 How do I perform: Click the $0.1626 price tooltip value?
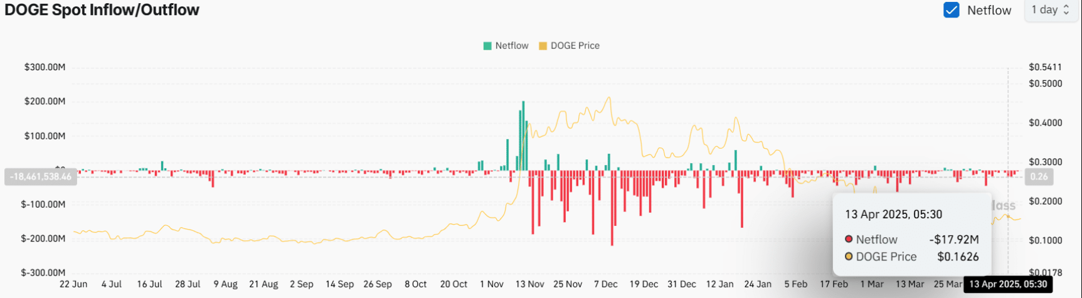pyautogui.click(x=958, y=257)
